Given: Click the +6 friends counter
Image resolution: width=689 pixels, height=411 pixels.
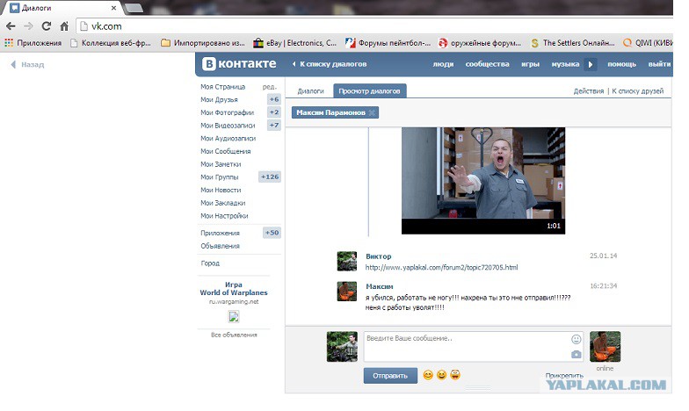Looking at the screenshot, I should pyautogui.click(x=274, y=100).
